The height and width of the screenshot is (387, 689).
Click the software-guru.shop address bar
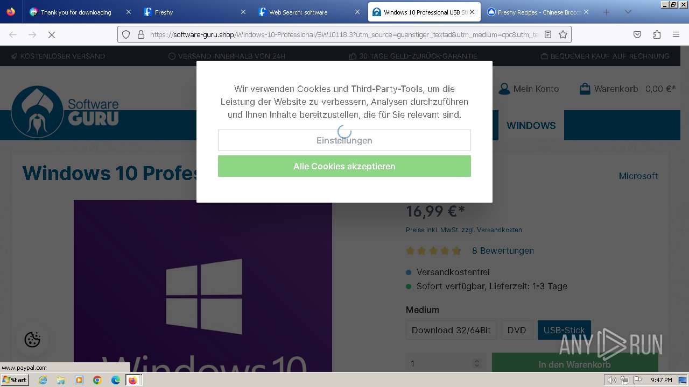pyautogui.click(x=343, y=34)
